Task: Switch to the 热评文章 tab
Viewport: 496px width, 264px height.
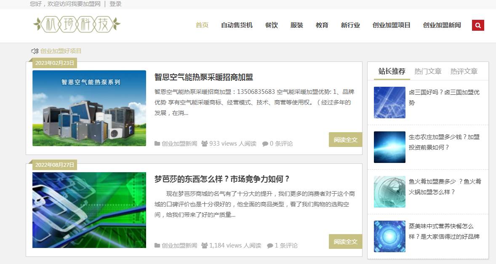Action: click(x=464, y=72)
